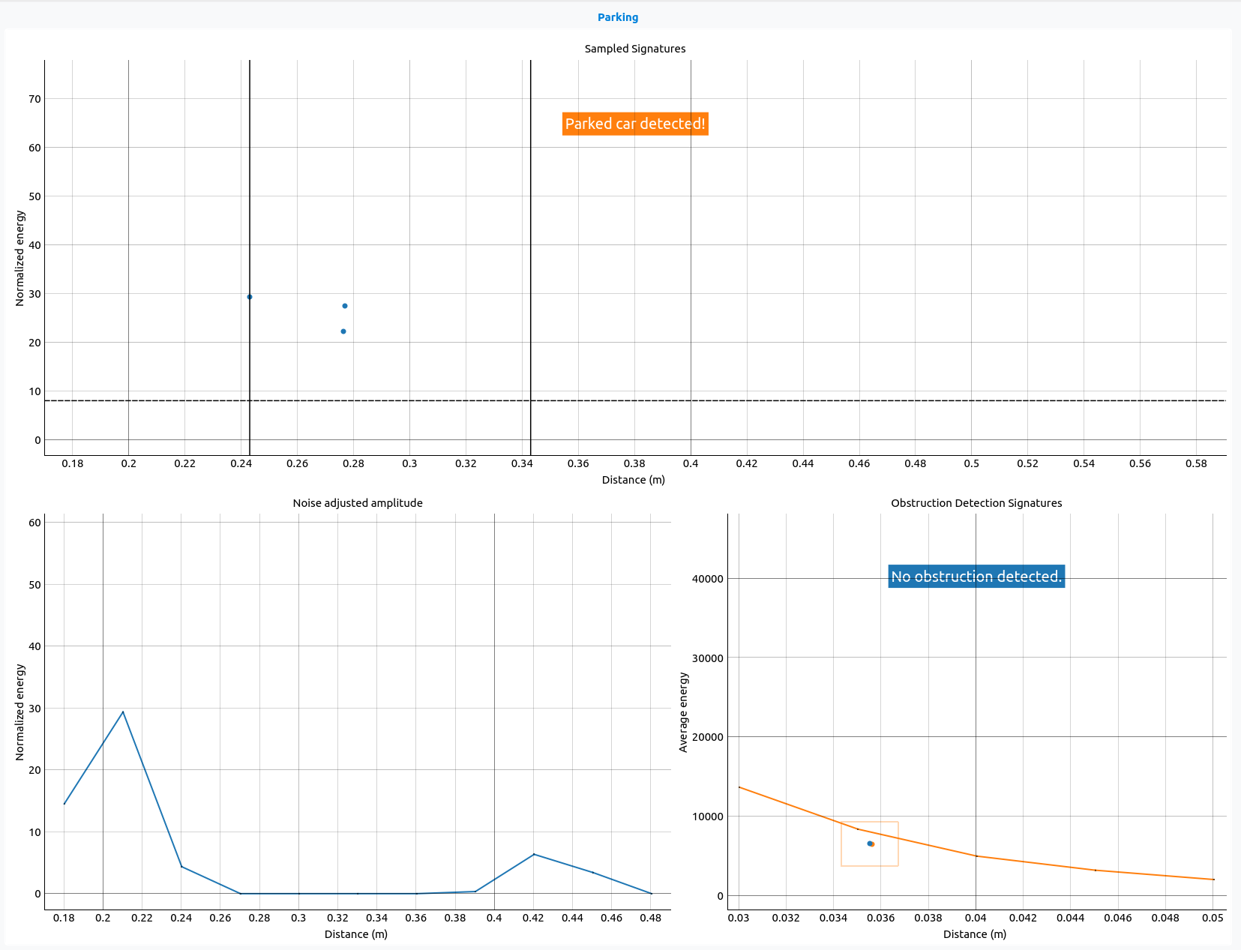Click the amplitude peak near 0.21 m

pos(123,712)
